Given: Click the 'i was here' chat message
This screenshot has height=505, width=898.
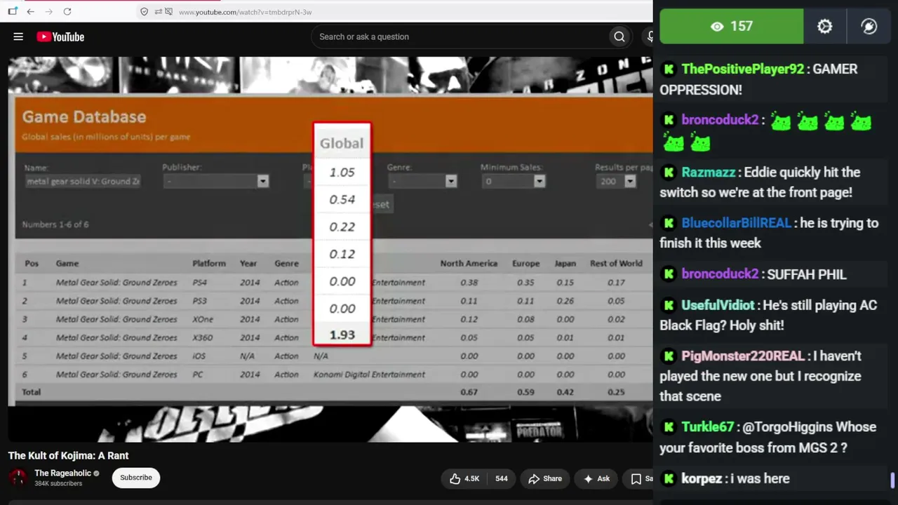Looking at the screenshot, I should pyautogui.click(x=760, y=478).
